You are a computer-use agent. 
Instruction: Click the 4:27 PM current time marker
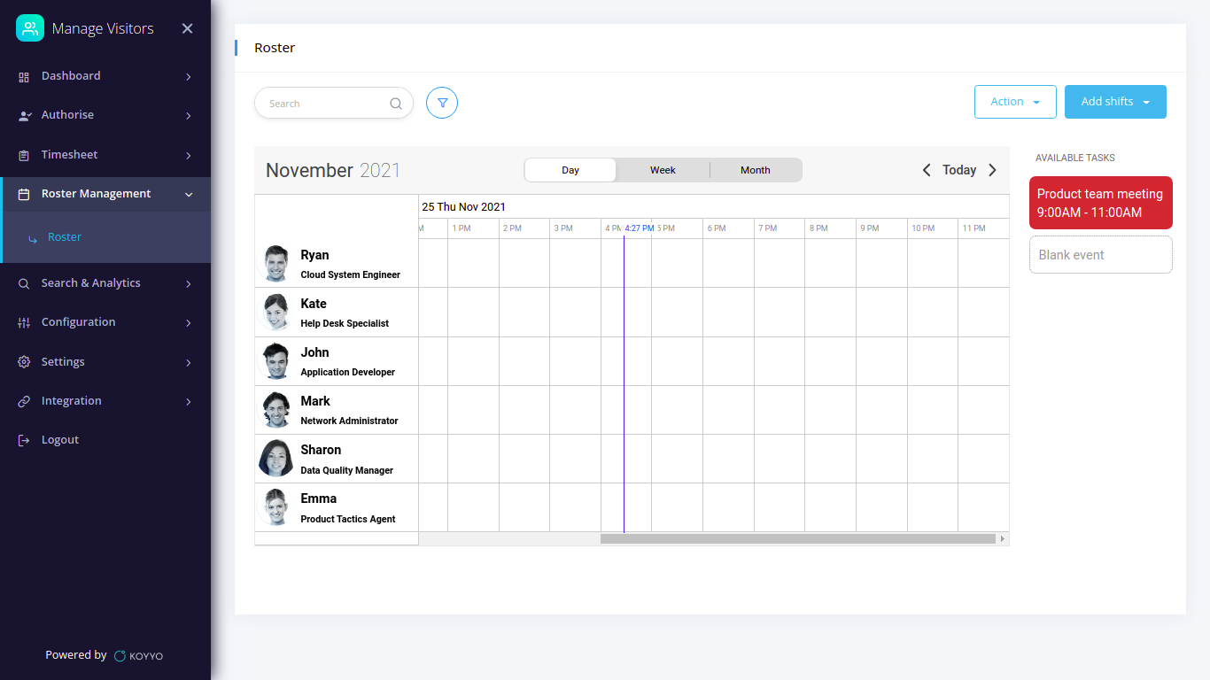pos(640,228)
